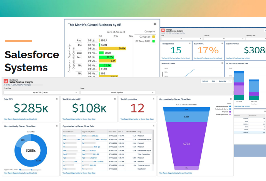Sort table by the TCV column header
This screenshot has width=266, height=181.
coord(121,132)
